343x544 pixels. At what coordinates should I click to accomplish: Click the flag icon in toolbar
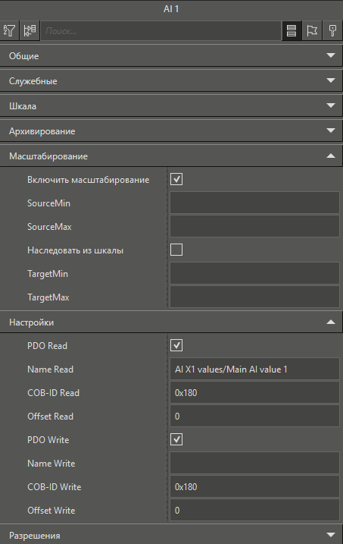[x=312, y=31]
